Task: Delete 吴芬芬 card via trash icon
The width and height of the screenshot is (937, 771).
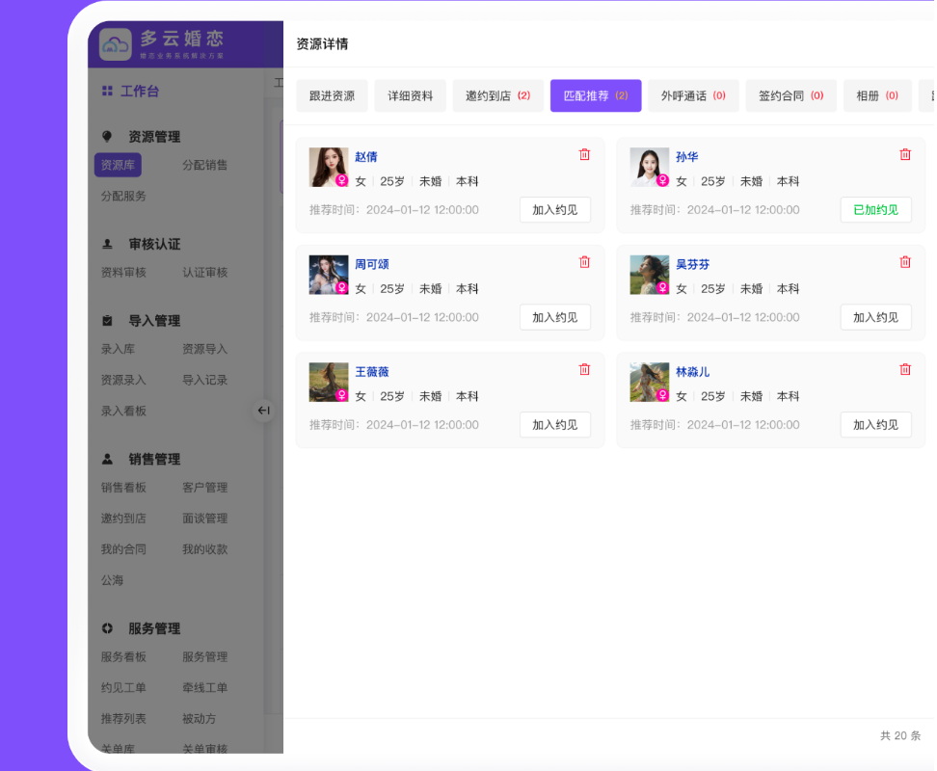Action: (904, 262)
